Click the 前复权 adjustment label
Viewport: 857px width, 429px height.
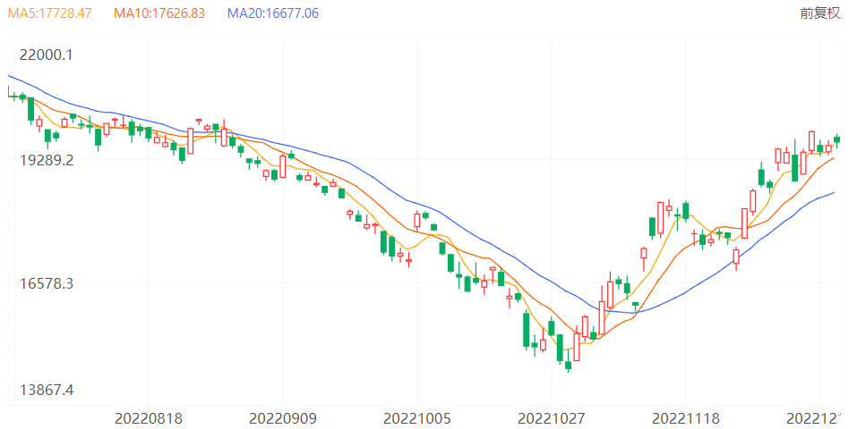[x=819, y=13]
